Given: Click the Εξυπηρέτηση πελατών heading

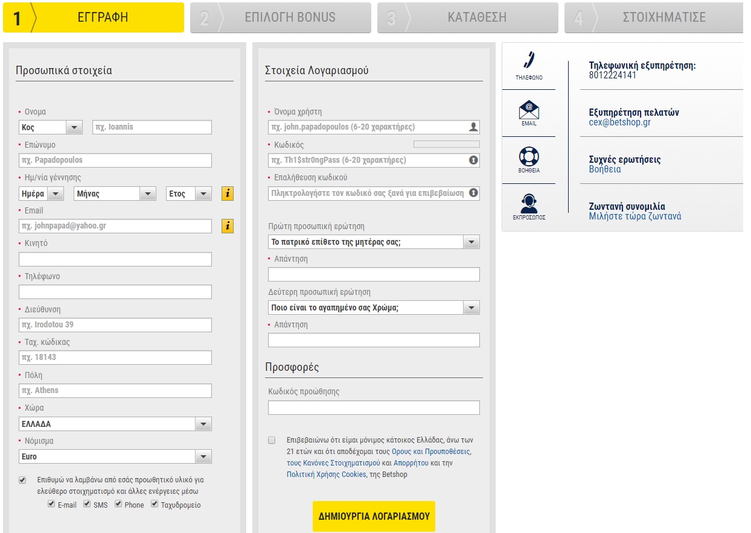Looking at the screenshot, I should 634,113.
